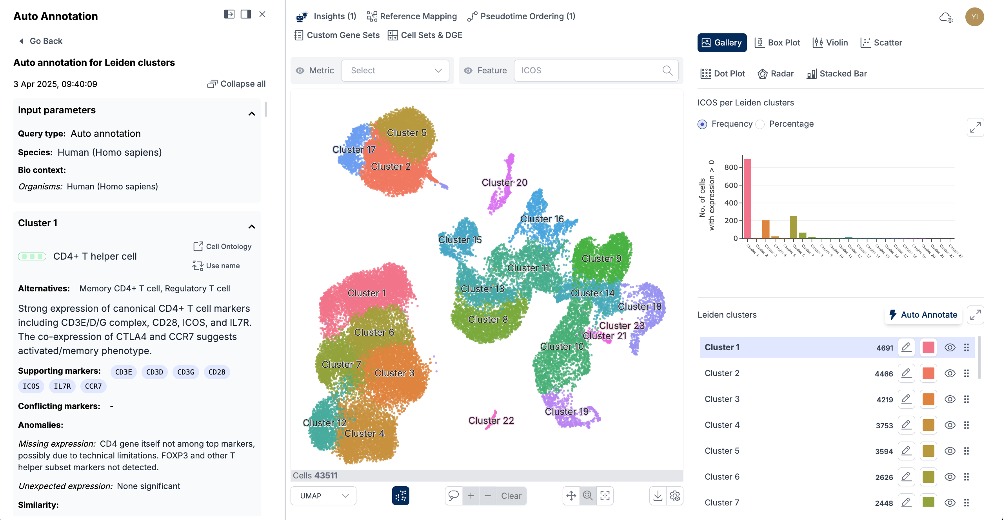Download the UMAP plot
Viewport: 1003px width, 520px height.
pos(658,495)
